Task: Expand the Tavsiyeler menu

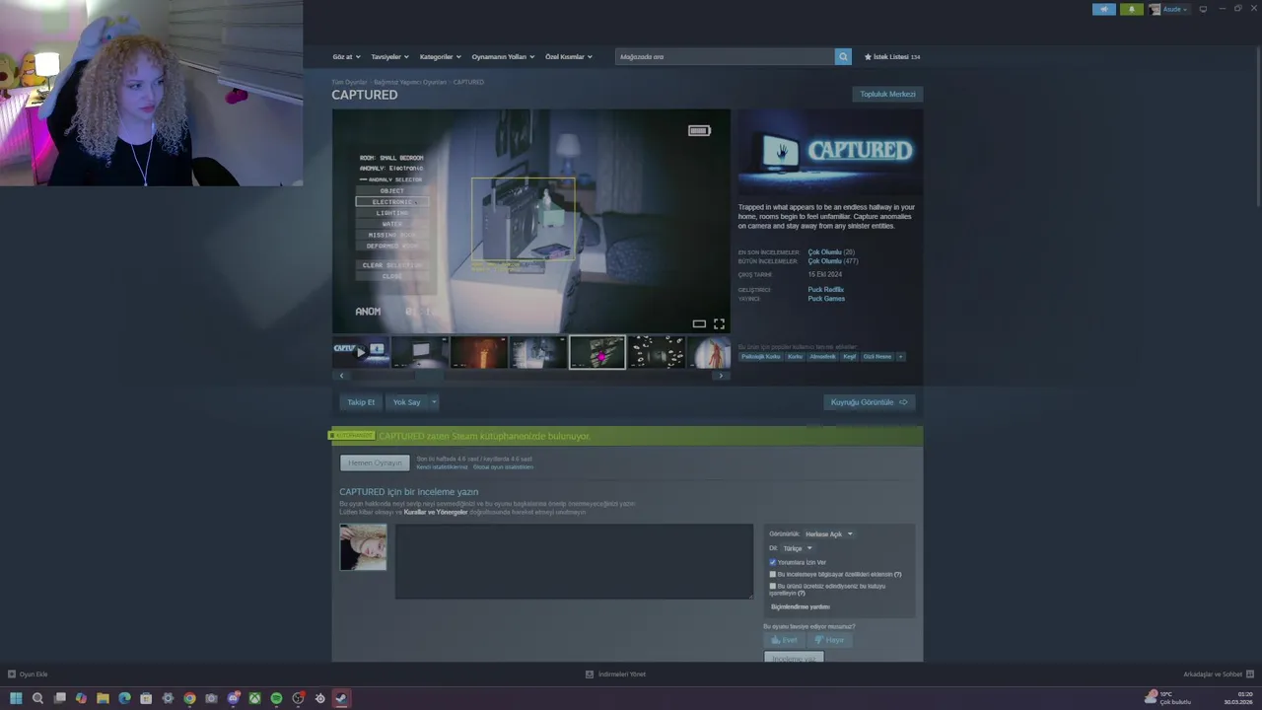Action: (389, 57)
